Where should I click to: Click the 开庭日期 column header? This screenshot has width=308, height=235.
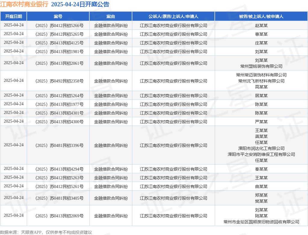(14, 16)
